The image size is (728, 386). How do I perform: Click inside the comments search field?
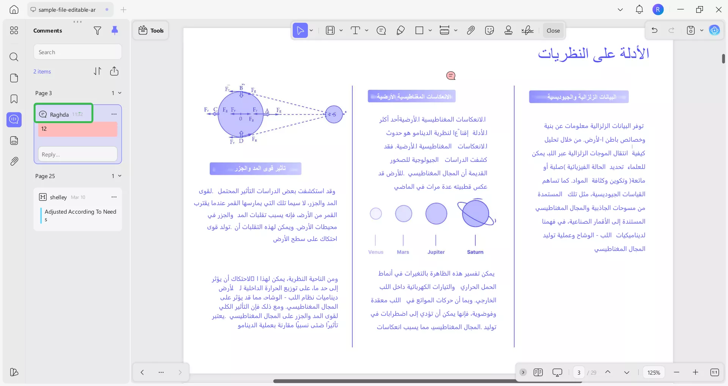77,52
